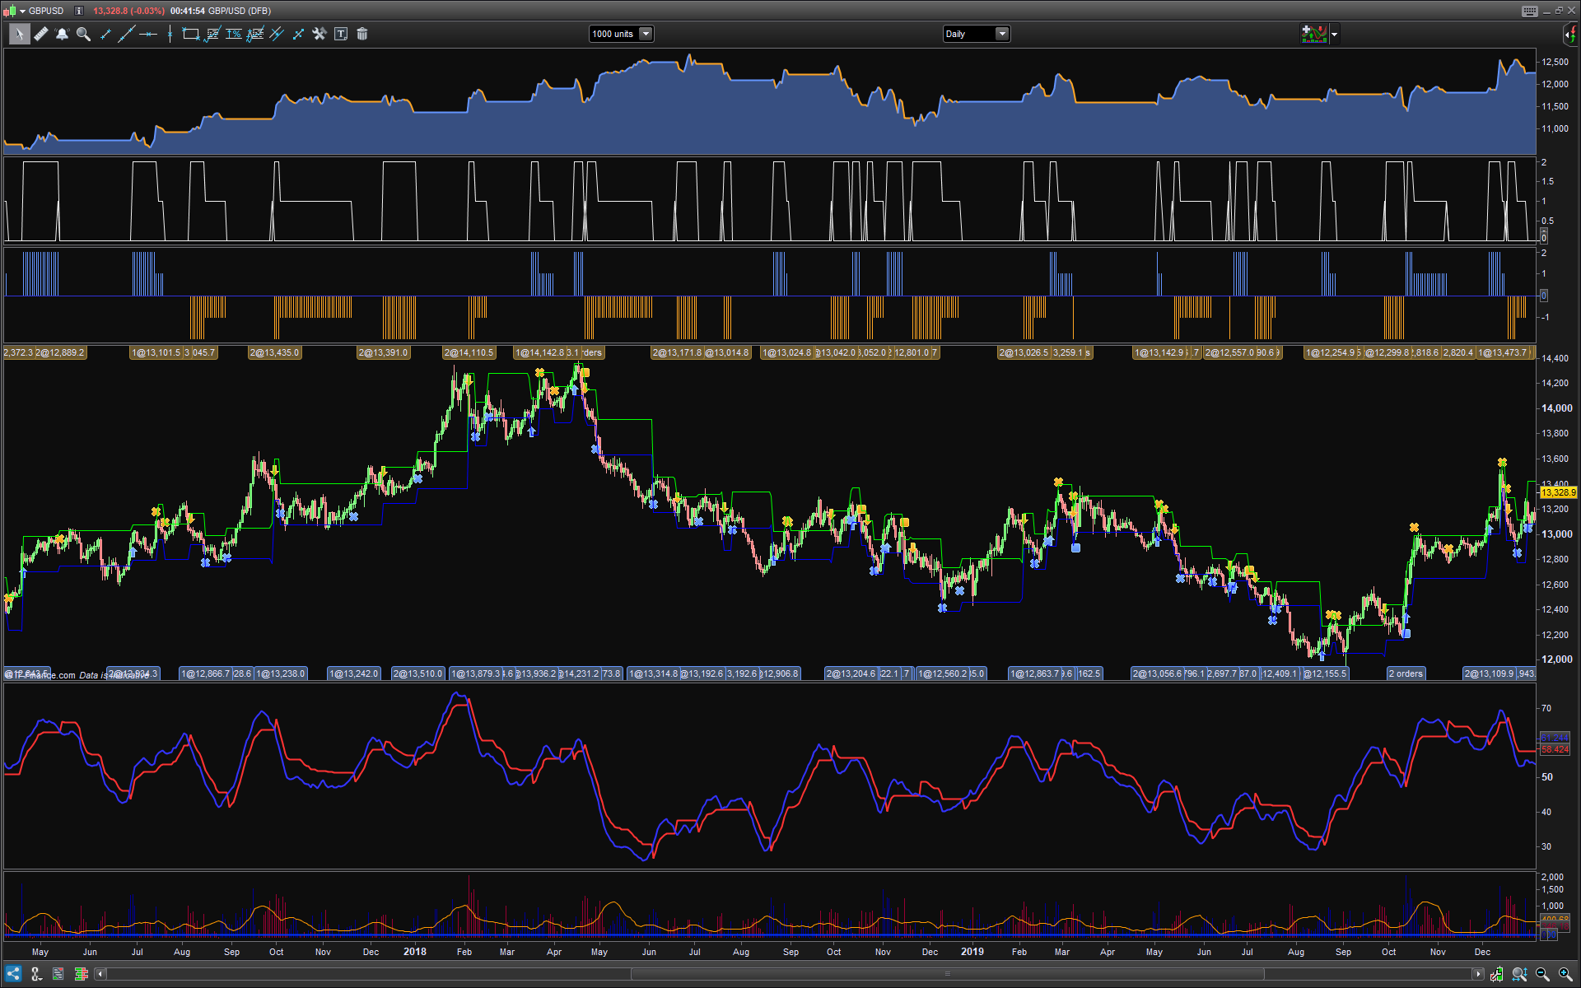Click the 13,328.9 current price label
The image size is (1581, 988).
pos(1557,492)
